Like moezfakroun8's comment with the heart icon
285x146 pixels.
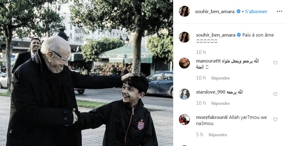pos(275,119)
